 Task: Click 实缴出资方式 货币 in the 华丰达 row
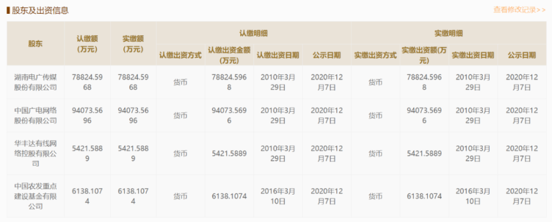pyautogui.click(x=375, y=154)
